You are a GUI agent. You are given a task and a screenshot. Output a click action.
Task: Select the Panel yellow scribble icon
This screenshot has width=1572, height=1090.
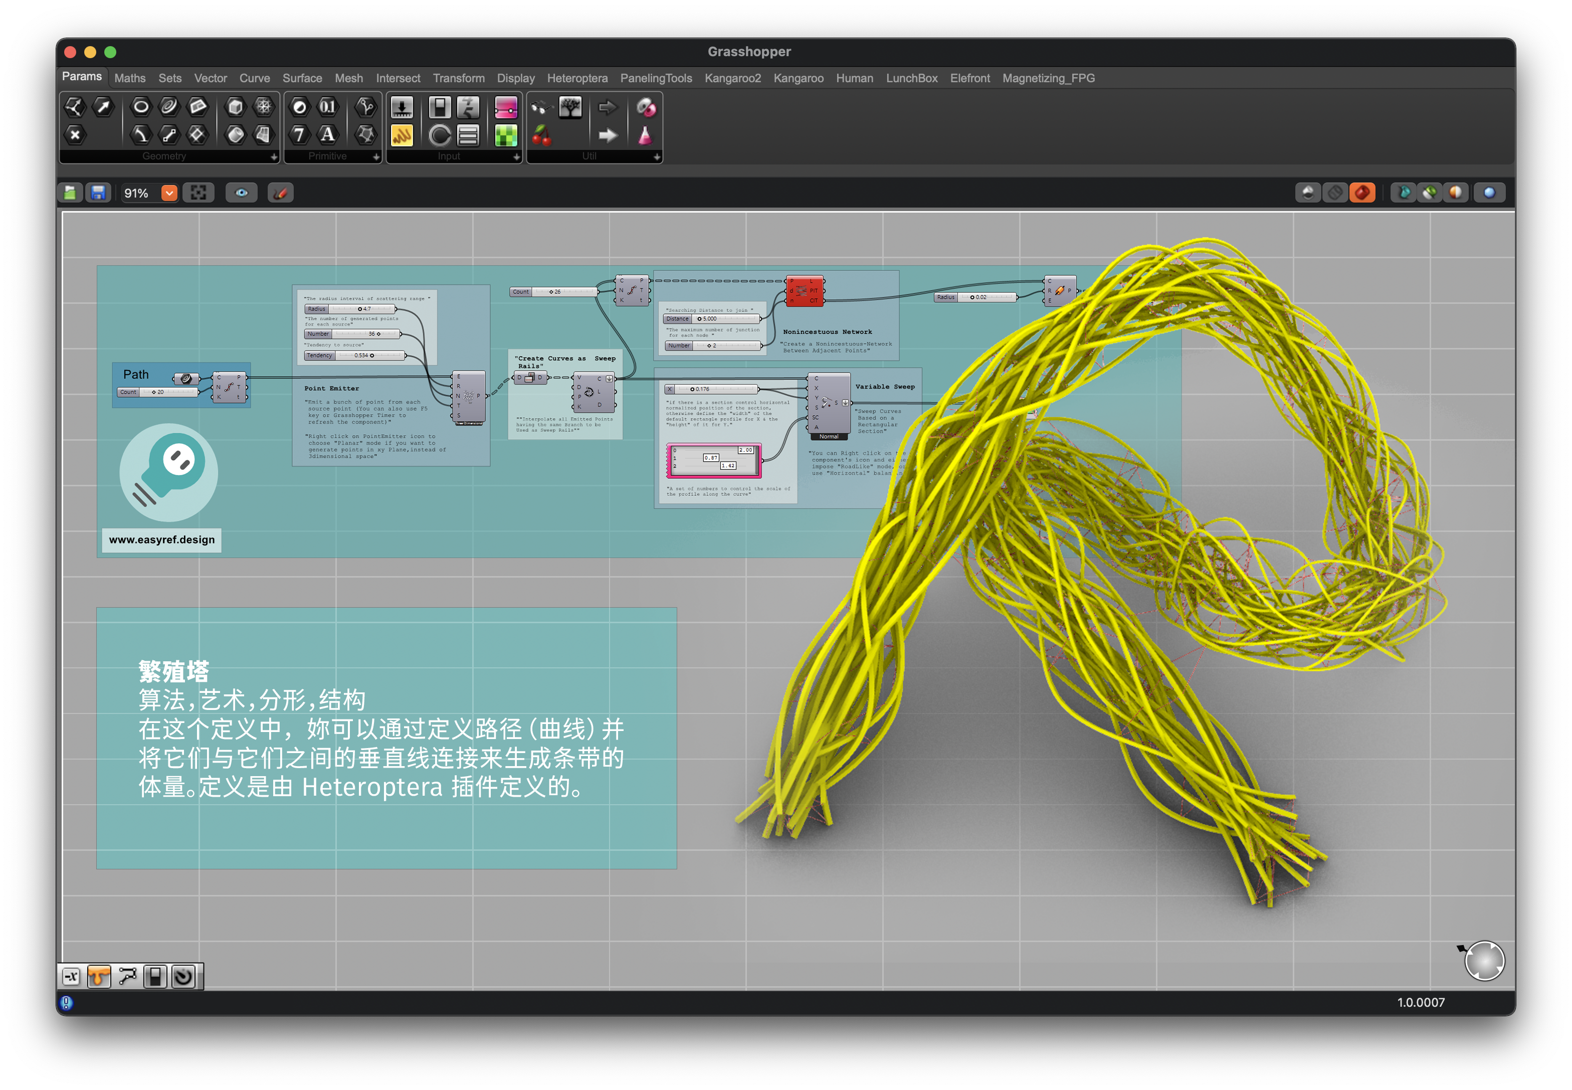click(x=402, y=136)
